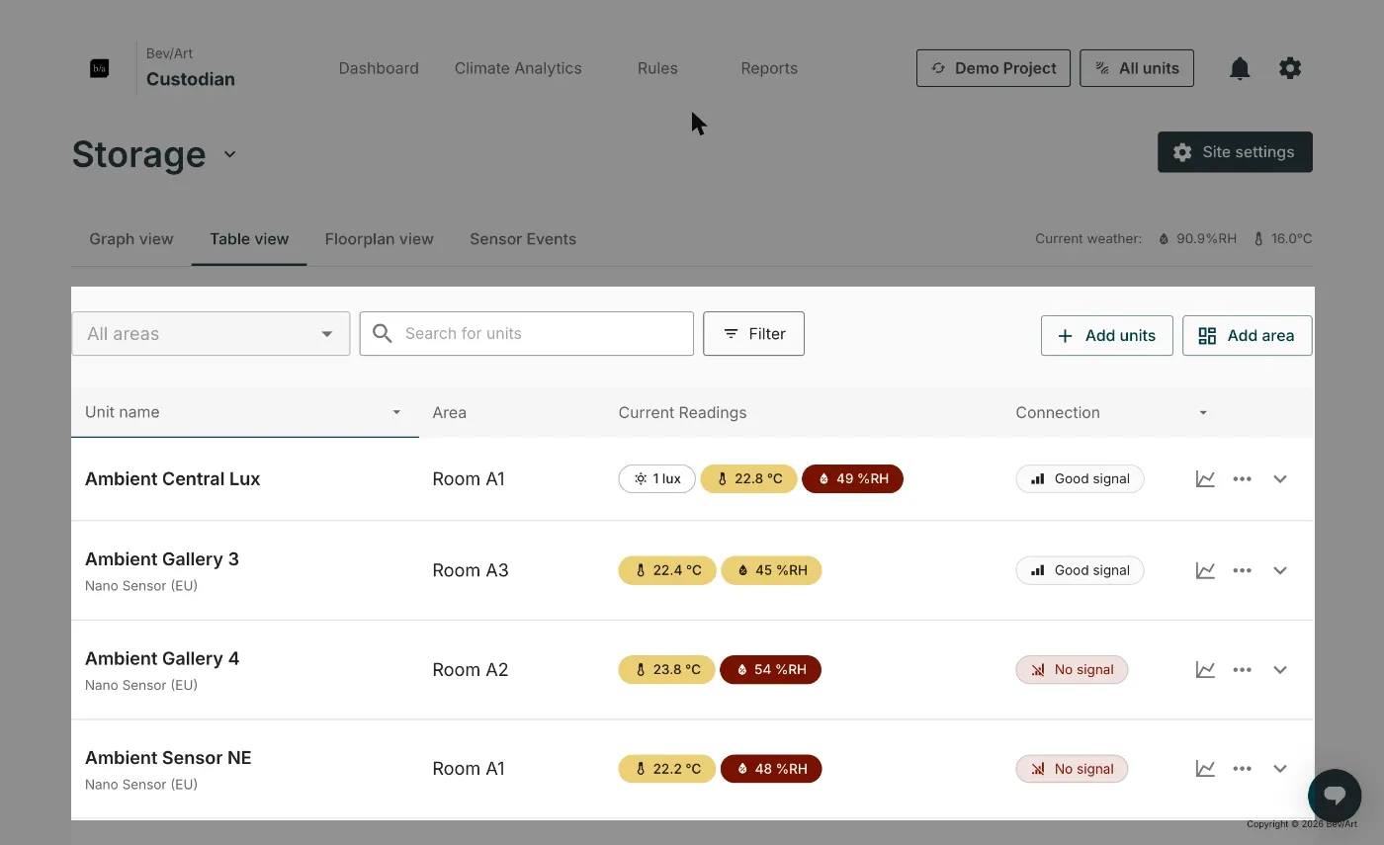Open the Rules page
Image resolution: width=1384 pixels, height=845 pixels.
click(x=657, y=68)
